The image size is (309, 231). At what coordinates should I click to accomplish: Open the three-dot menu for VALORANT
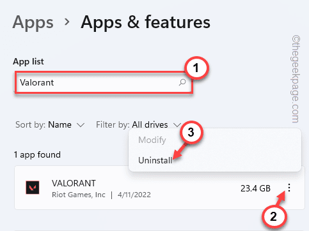tap(289, 188)
